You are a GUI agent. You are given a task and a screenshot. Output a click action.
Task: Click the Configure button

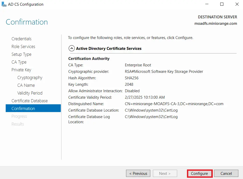pyautogui.click(x=199, y=173)
